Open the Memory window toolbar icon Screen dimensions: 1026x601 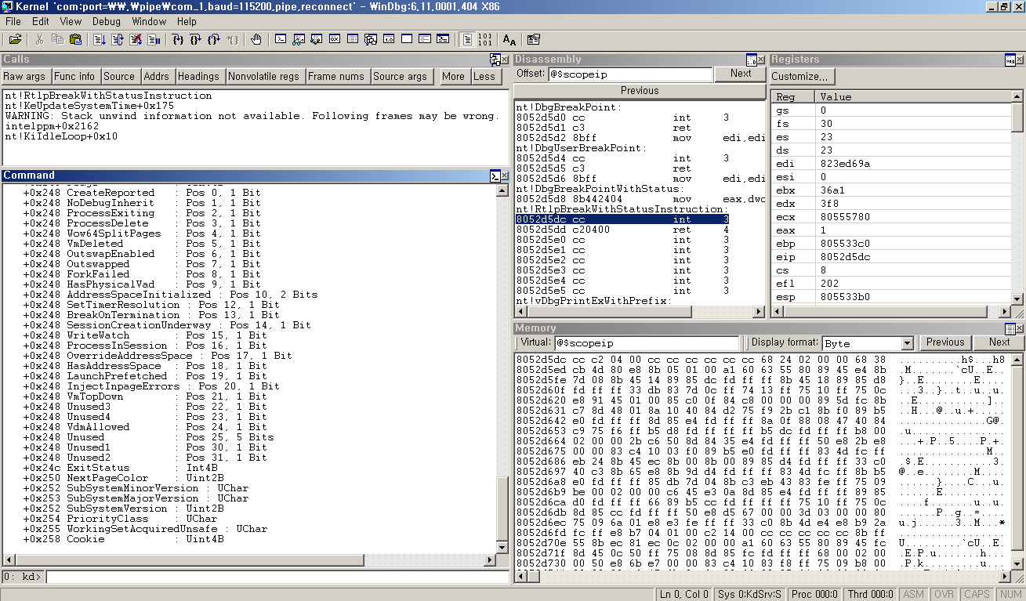(353, 38)
